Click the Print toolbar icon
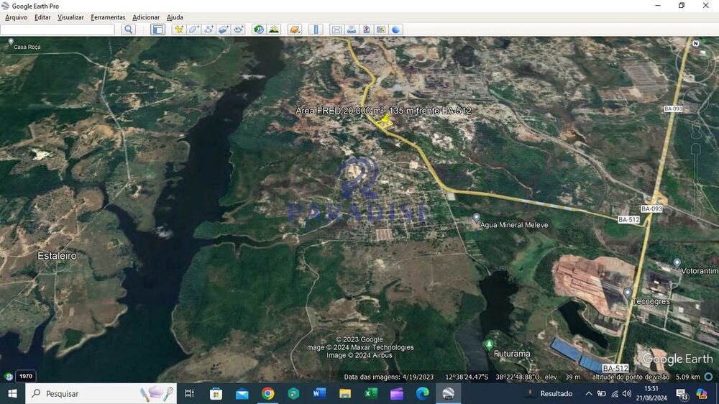Viewport: 719px width, 404px height. click(351, 29)
